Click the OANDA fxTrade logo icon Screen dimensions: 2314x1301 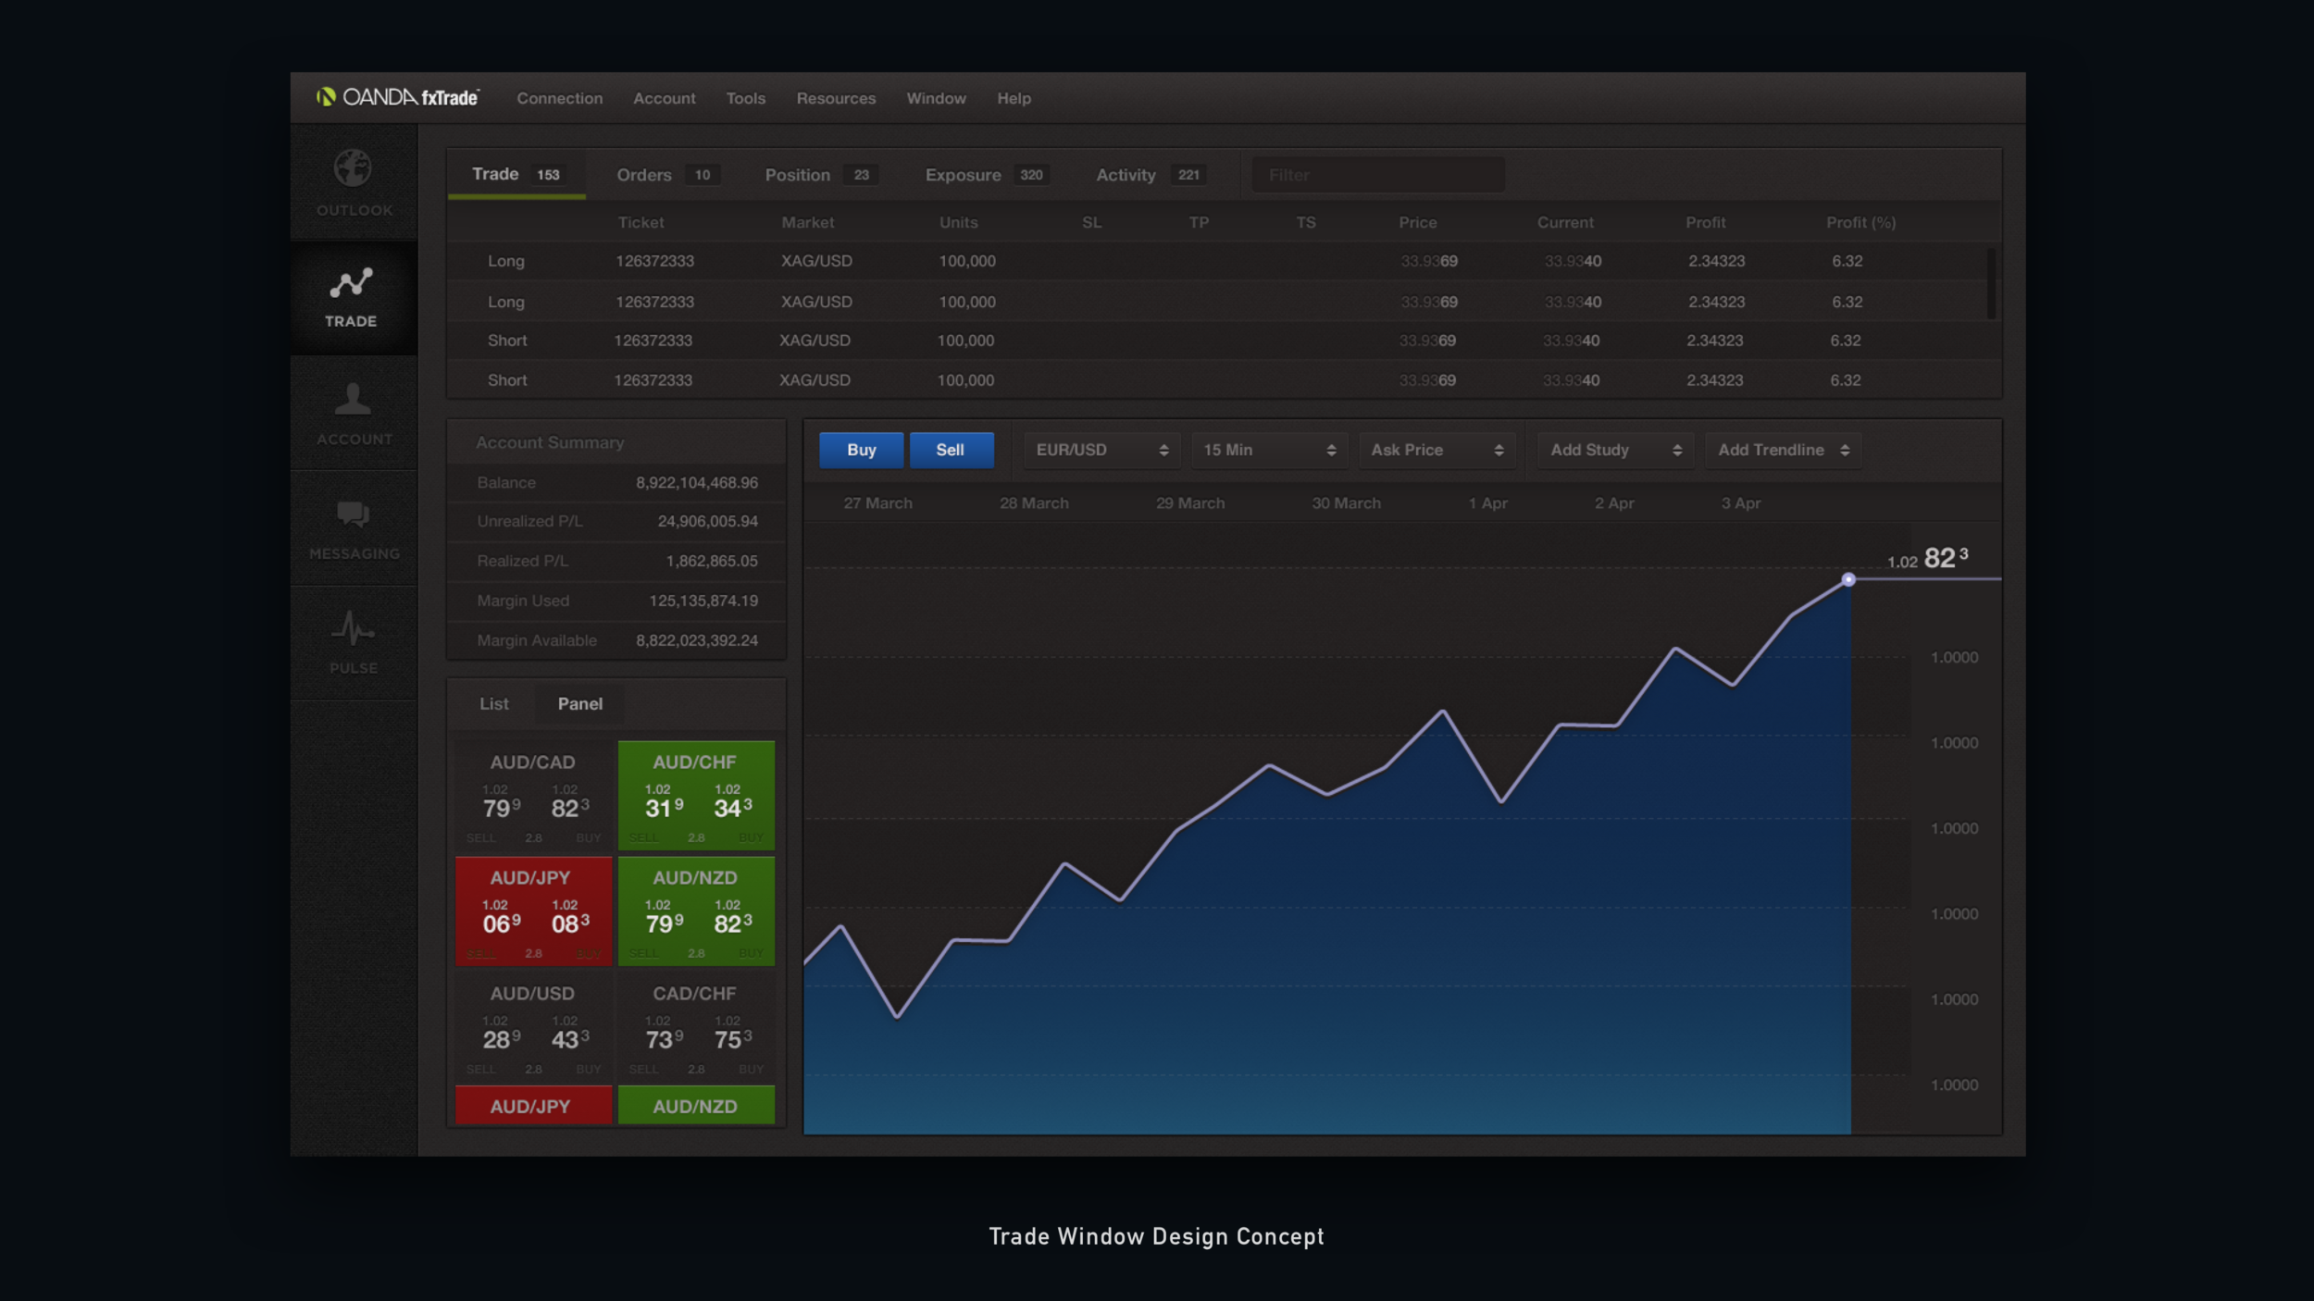coord(324,97)
